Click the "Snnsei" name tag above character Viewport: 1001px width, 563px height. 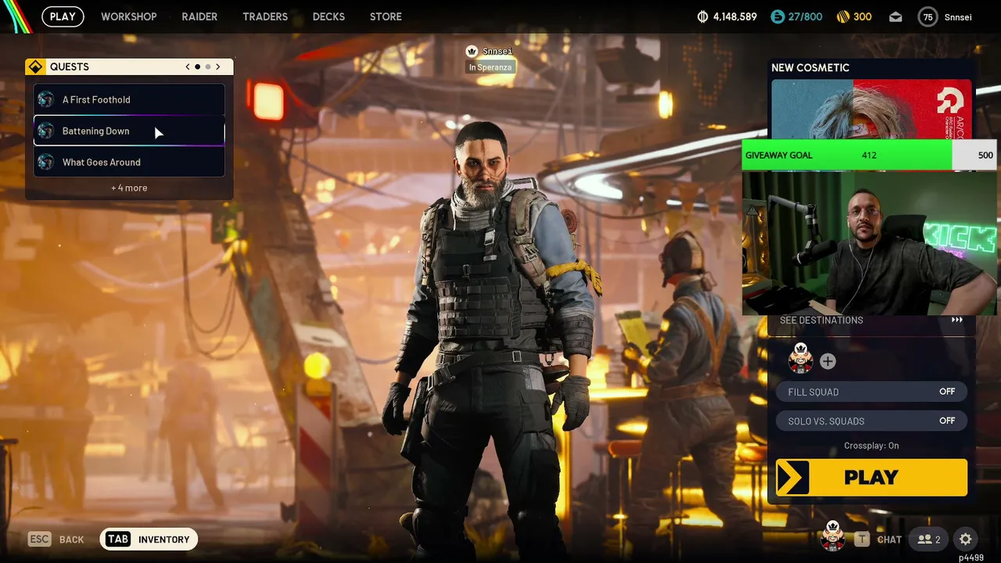[497, 52]
